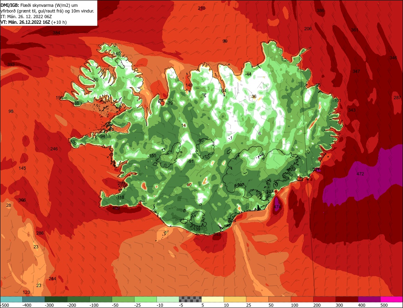Click the '384' value near the top left
Screen dimensions: 403x308
point(56,33)
